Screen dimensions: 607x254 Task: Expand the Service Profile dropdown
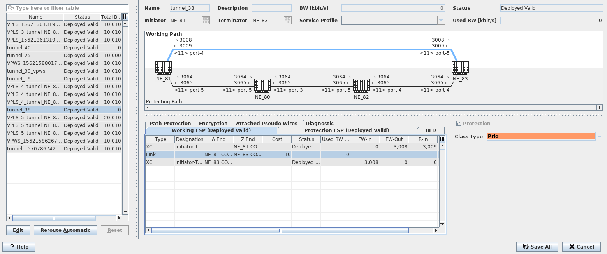pyautogui.click(x=441, y=20)
